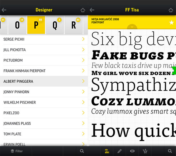176x156 pixels.
Task: Open designer Johannes Plass
Action: (44, 123)
